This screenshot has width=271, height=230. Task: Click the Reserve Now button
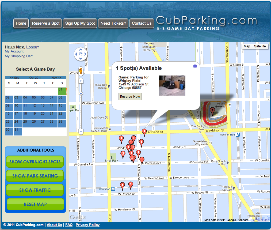pos(130,96)
